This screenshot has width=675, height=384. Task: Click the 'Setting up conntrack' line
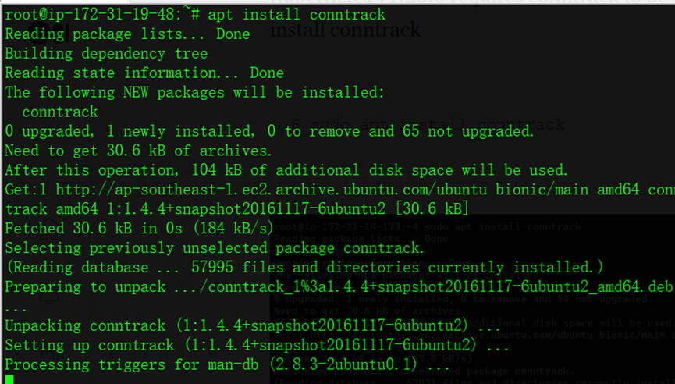point(257,345)
